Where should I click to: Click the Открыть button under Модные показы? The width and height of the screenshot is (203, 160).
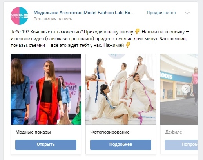[x=46, y=145]
